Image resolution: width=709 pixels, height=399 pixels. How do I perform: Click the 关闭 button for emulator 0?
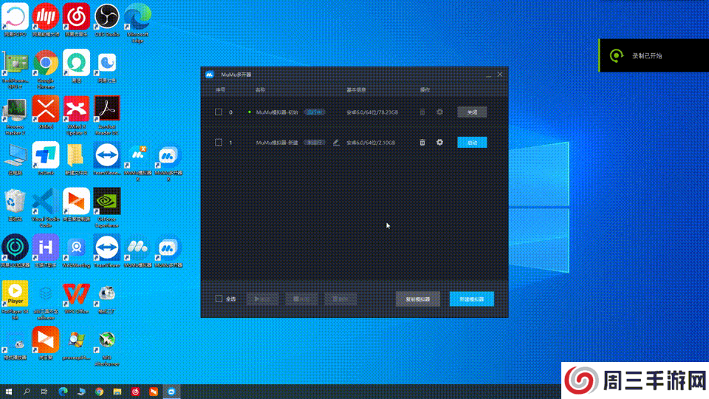(472, 112)
